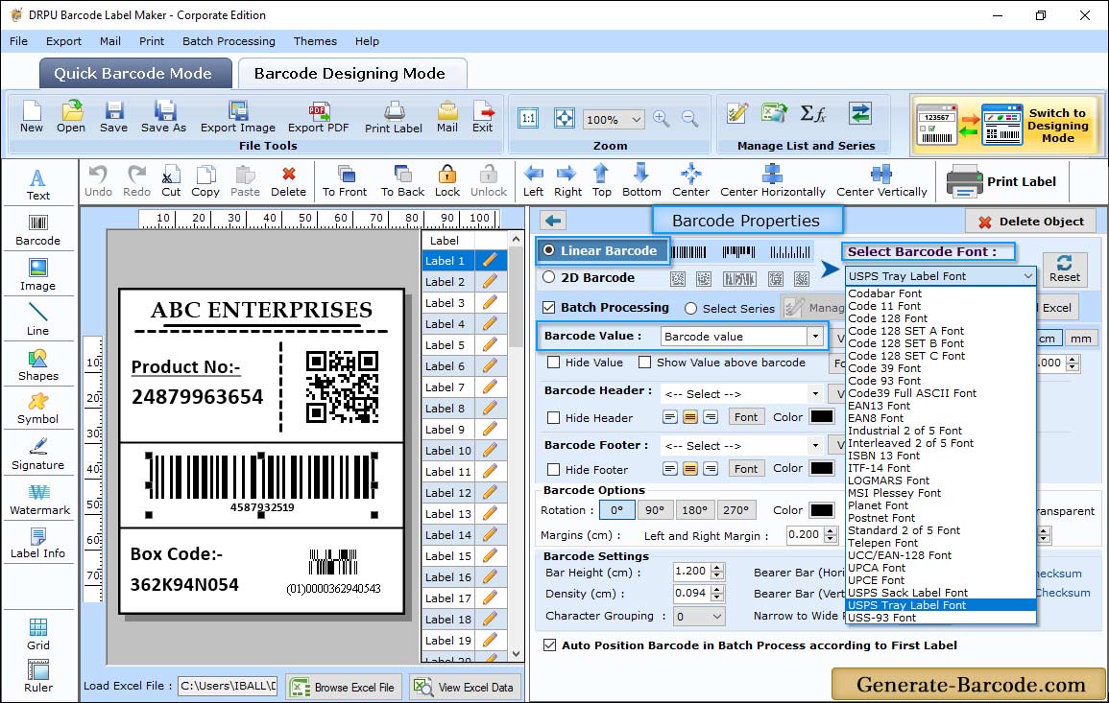Open the Shapes tool
Screen dimensions: 1109x703
coord(38,365)
